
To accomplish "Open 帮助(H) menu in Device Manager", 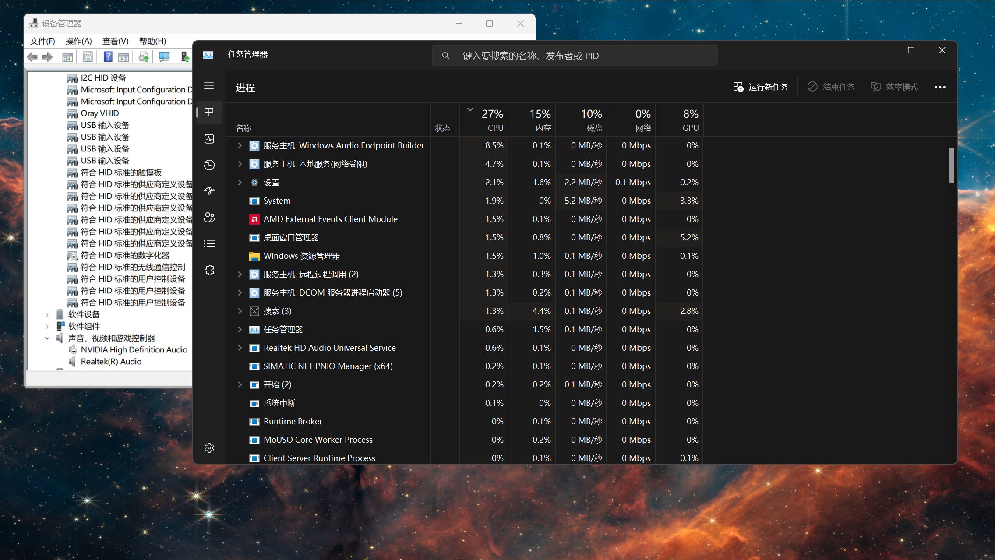I will [x=152, y=41].
